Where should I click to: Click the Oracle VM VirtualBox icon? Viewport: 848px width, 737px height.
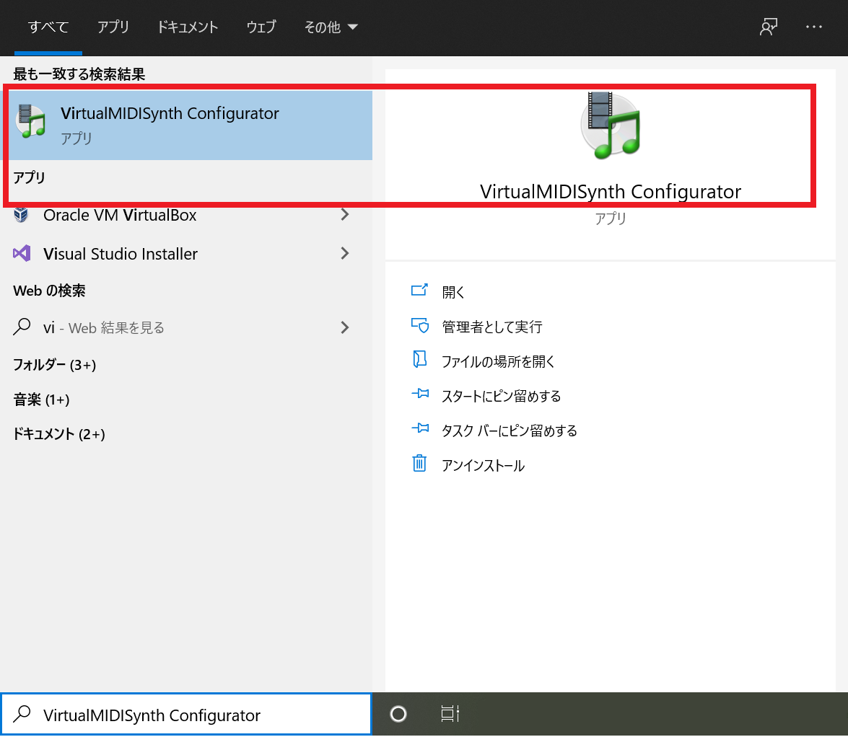click(21, 214)
